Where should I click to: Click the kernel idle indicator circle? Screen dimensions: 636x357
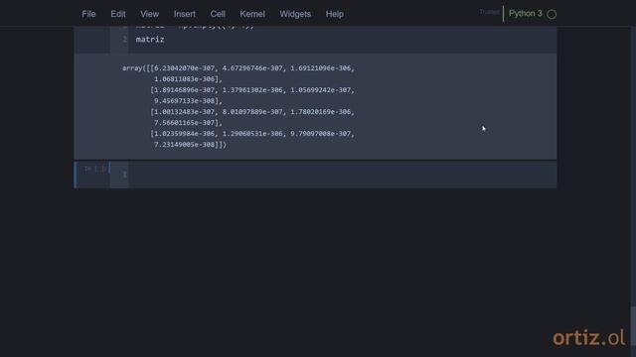(x=552, y=14)
